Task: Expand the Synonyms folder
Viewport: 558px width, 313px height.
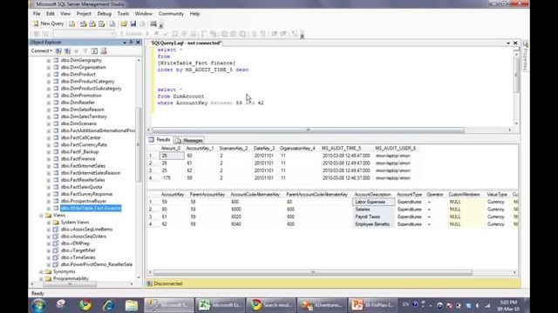Action: [41, 272]
